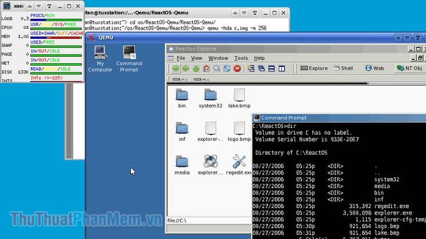Click 'lake.bmp' in the dir listing

tap(386, 233)
